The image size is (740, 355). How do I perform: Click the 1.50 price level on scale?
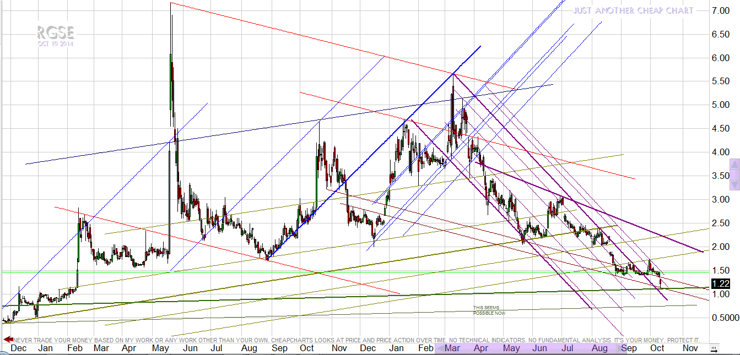click(x=721, y=270)
